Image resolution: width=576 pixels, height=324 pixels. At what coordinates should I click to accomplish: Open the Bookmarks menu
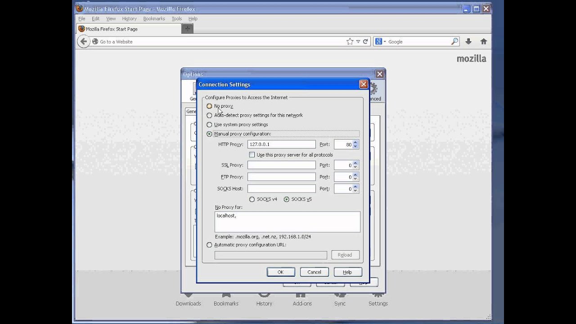[154, 18]
